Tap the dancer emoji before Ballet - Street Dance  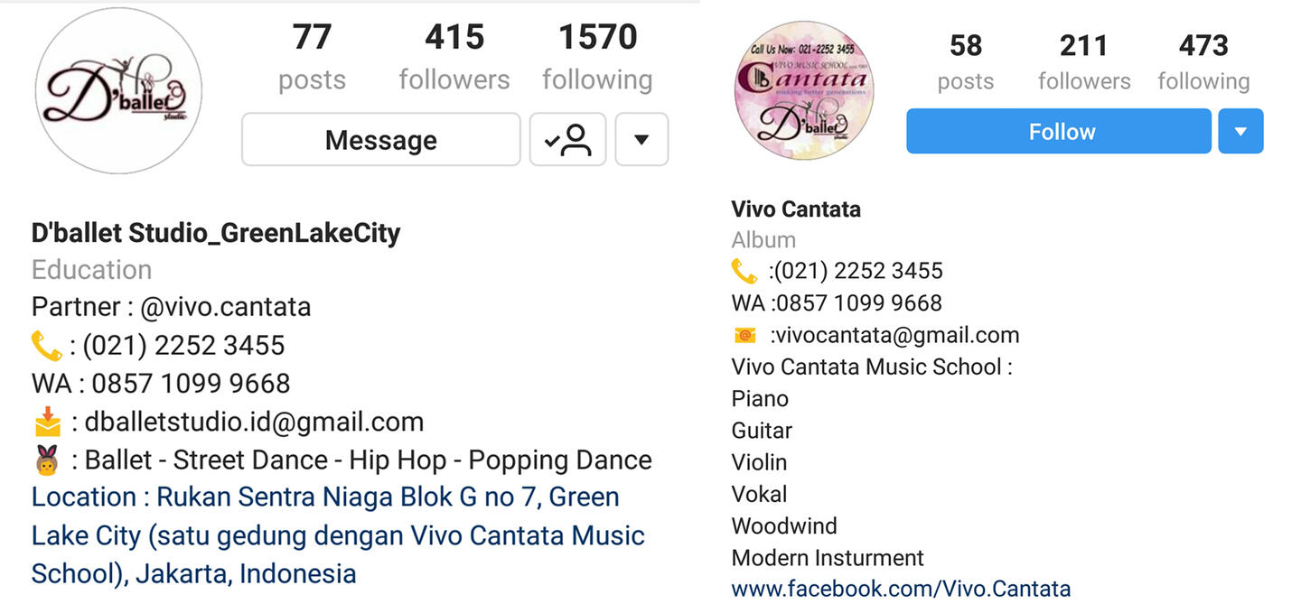coord(47,460)
